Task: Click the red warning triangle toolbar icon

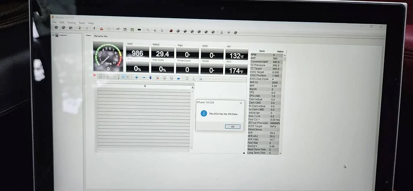Action: [x=101, y=29]
